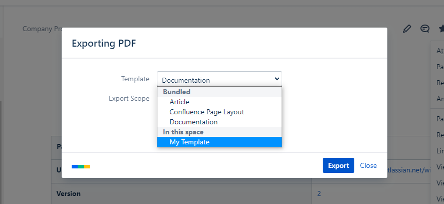The height and width of the screenshot is (204, 444).
Task: Select the highlighted My Template option
Action: click(x=189, y=142)
